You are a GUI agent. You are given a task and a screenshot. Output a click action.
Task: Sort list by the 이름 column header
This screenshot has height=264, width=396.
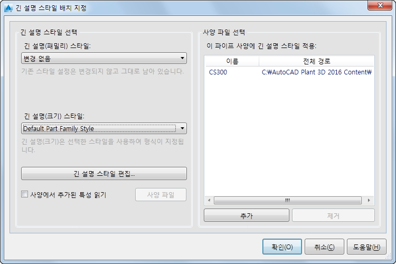(232, 61)
